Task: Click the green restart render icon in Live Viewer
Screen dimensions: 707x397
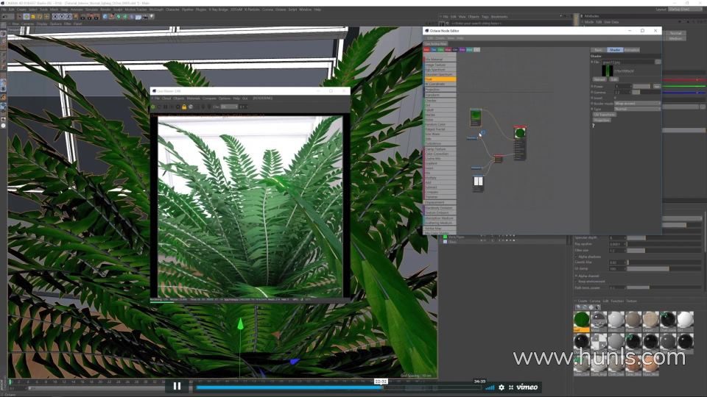Action: 153,107
